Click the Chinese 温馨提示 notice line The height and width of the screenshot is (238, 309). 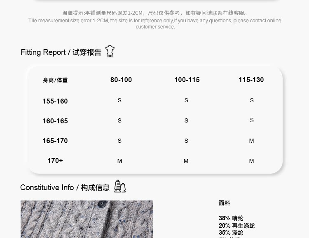[155, 13]
